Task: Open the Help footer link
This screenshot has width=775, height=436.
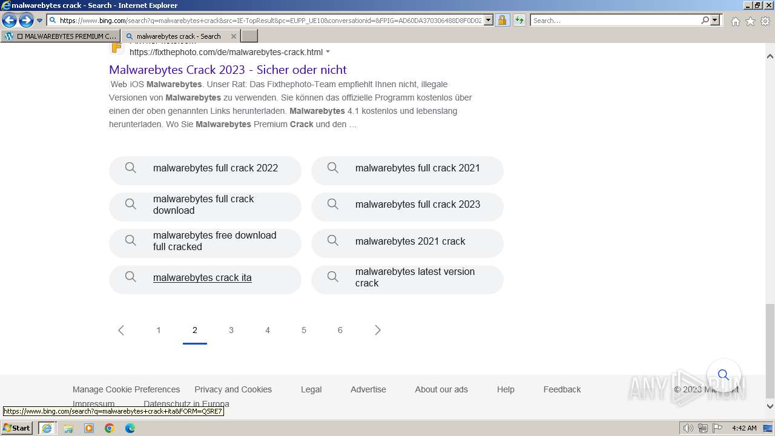Action: click(506, 389)
